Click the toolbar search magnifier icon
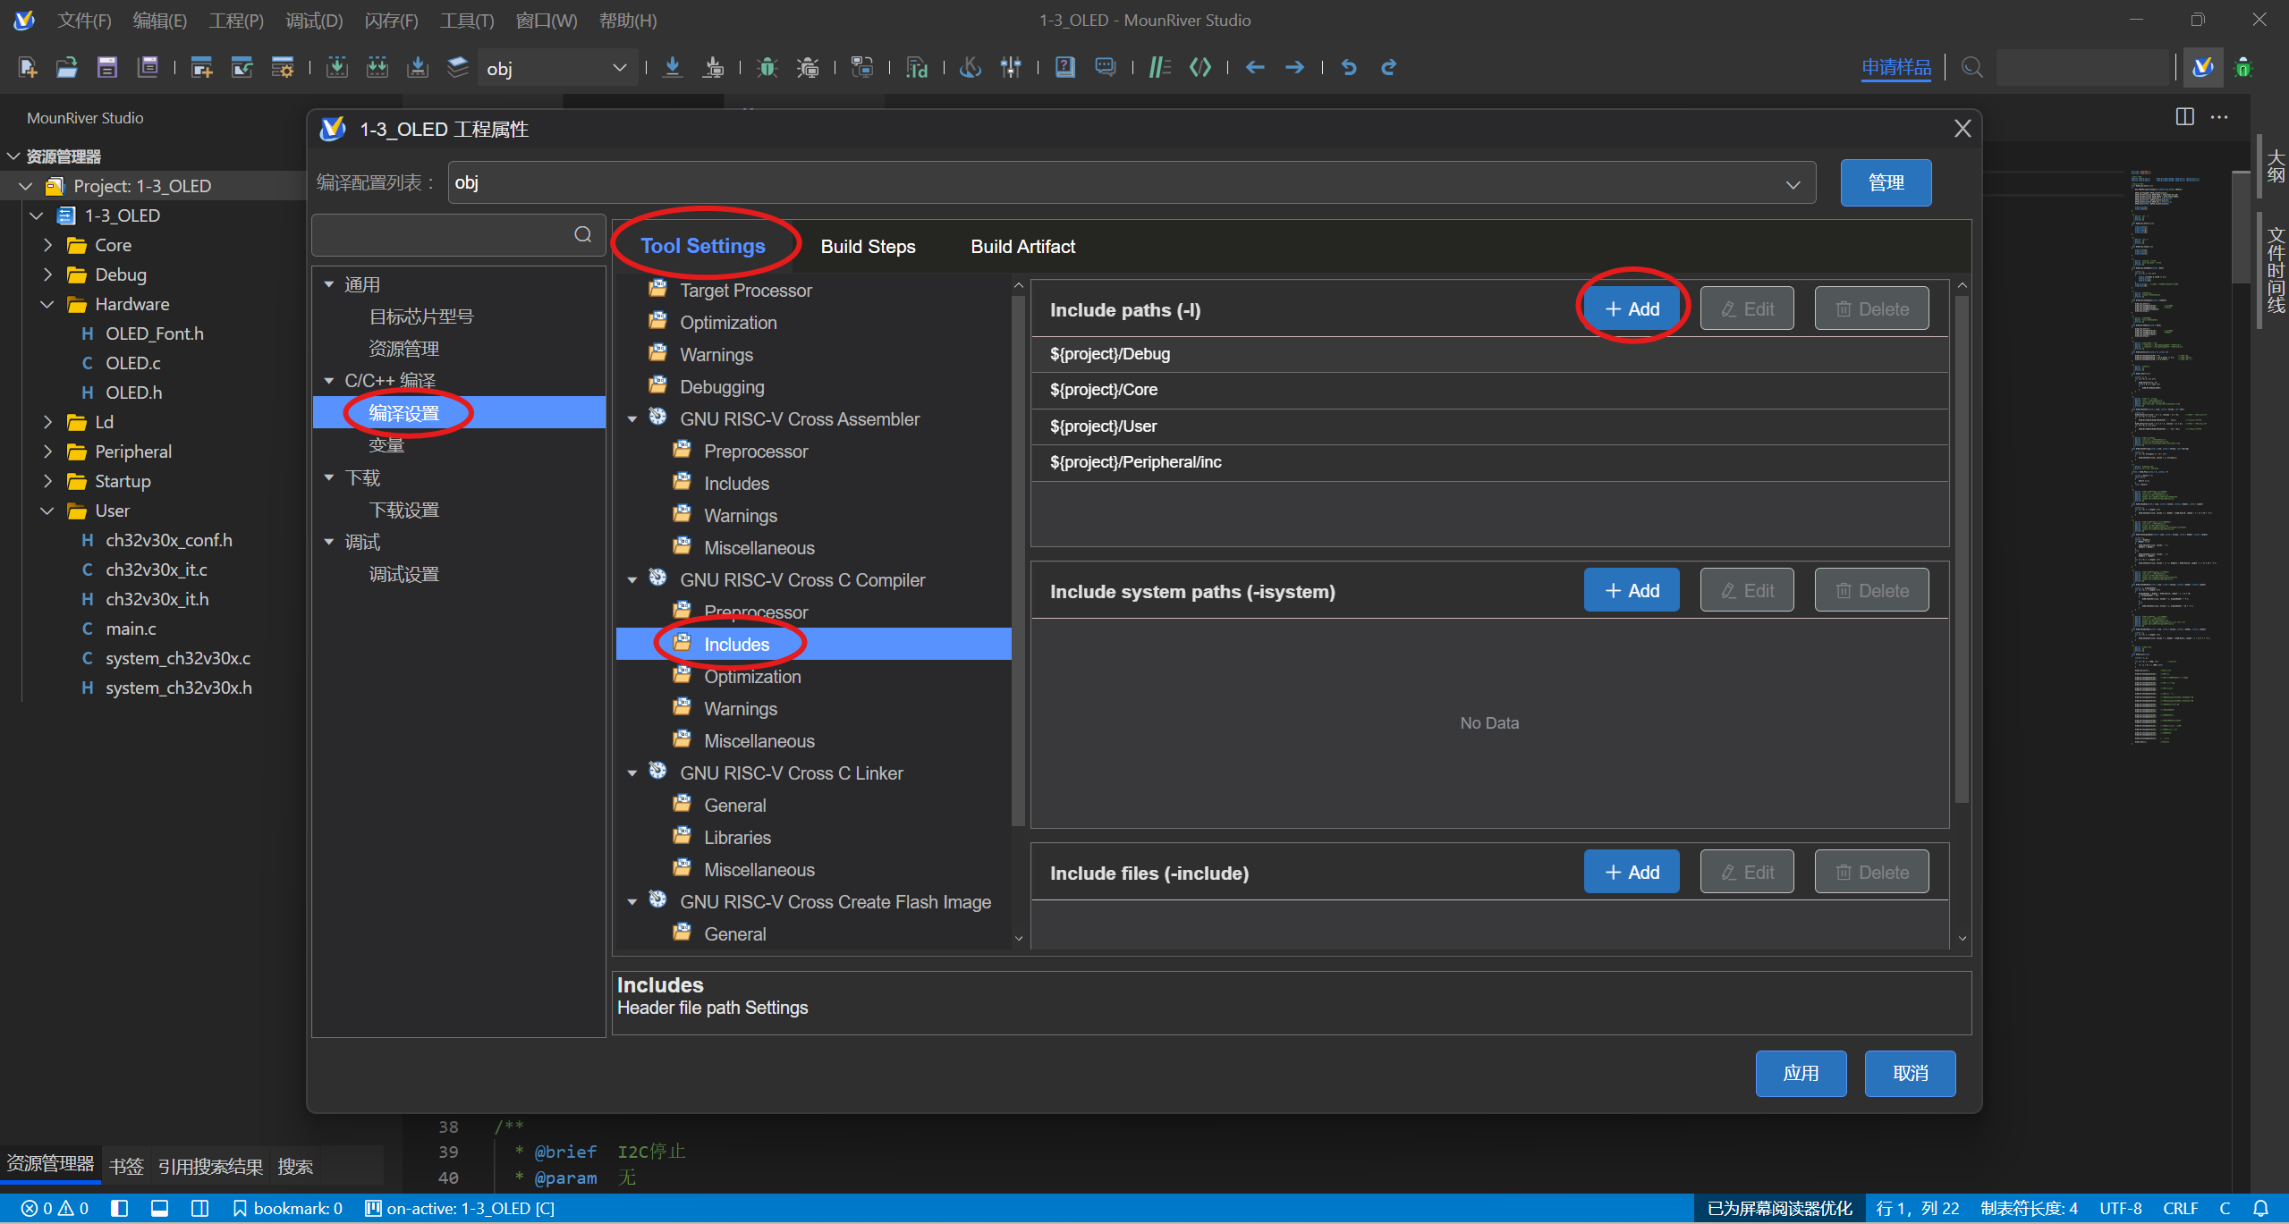Screen dimensions: 2289x1224 click(1971, 67)
